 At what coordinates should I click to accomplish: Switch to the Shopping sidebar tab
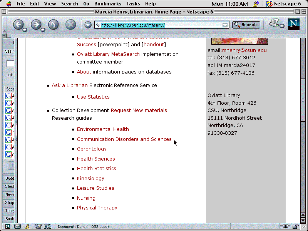(9, 203)
